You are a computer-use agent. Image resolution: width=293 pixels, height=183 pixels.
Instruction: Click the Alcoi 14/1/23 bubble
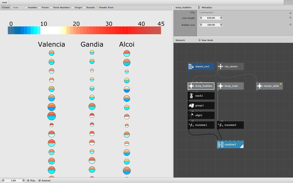127,171
